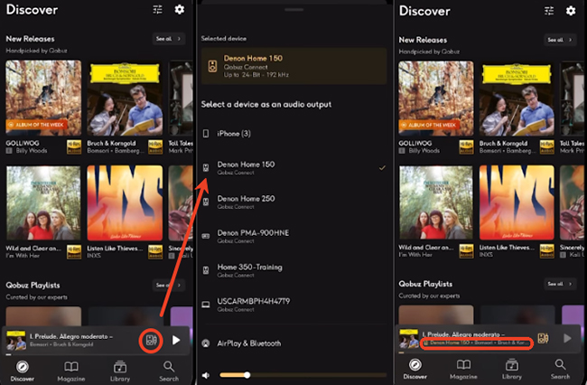
Task: Tap Qobuz Connect speaker icon in left mini-player
Action: [x=151, y=341]
